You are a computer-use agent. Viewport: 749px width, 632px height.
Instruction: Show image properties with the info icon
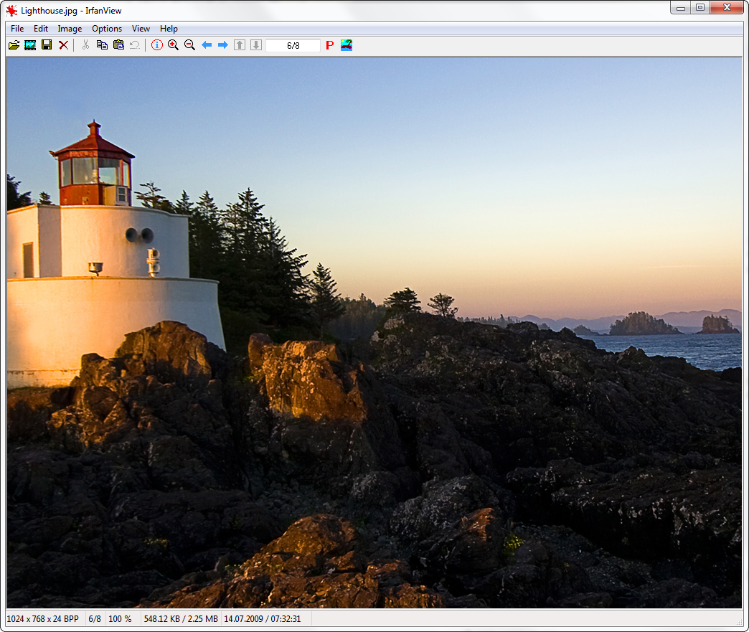(156, 44)
